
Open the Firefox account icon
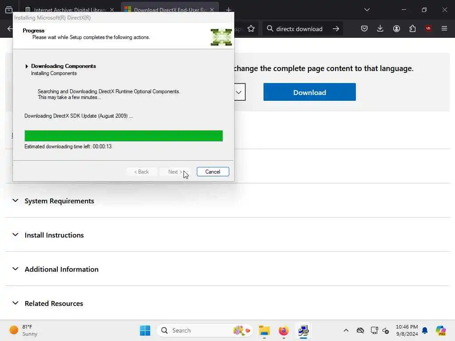pyautogui.click(x=396, y=28)
